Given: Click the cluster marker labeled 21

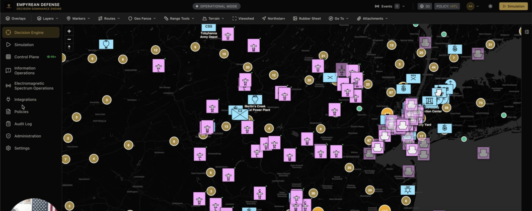Looking at the screenshot, I should tap(323, 56).
